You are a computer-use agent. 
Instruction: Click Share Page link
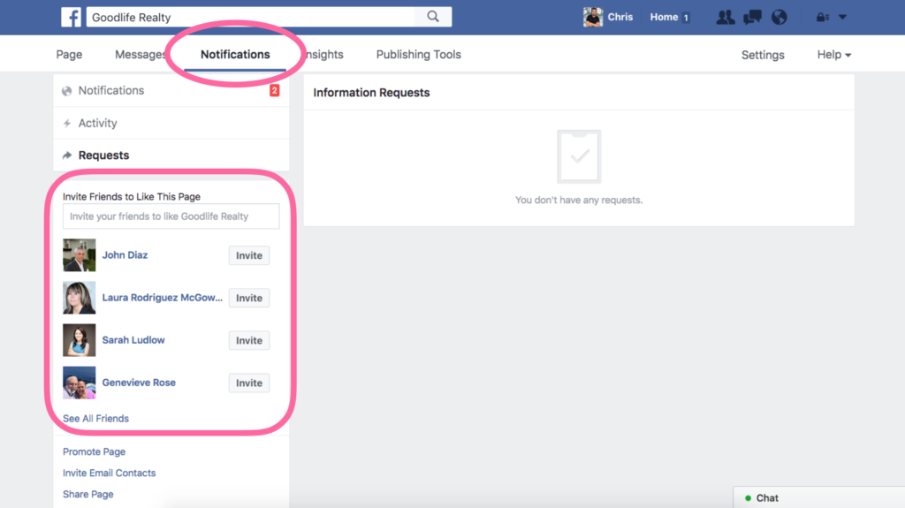pos(88,494)
